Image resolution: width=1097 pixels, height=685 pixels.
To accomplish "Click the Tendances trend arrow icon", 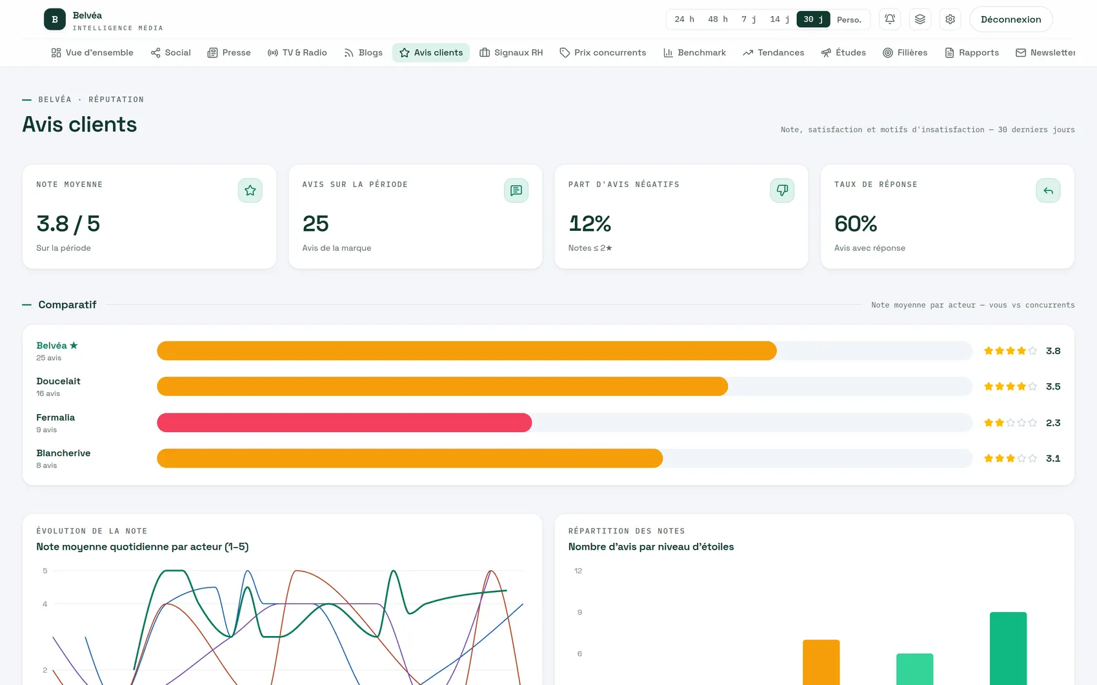I will pos(748,53).
